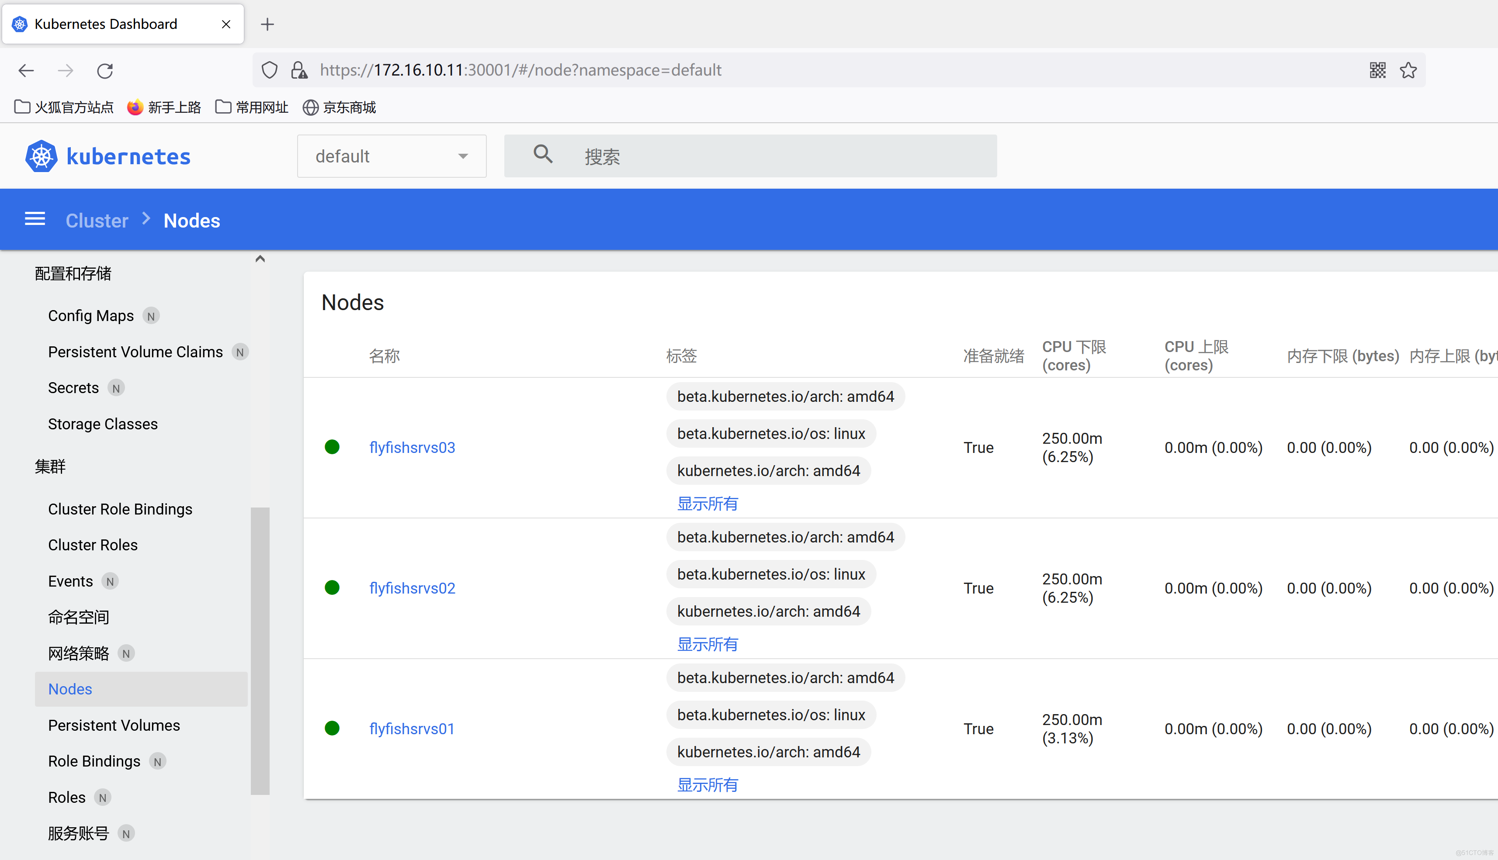Select Nodes in sidebar
The image size is (1498, 860).
pos(141,689)
